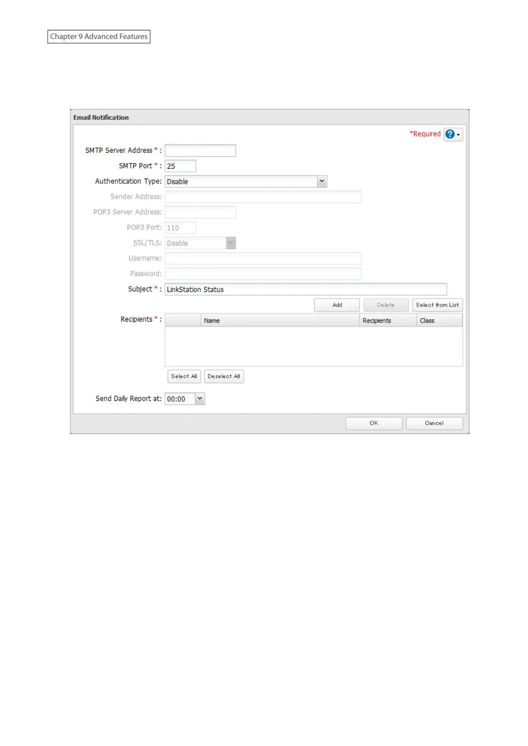Open the SSL/TLS dropdown
528x746 pixels.
(200, 243)
